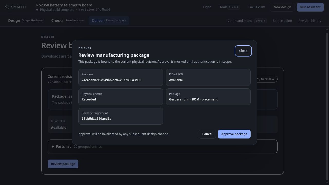Click the Review manufacturing package heading
This screenshot has width=329, height=185.
114,55
